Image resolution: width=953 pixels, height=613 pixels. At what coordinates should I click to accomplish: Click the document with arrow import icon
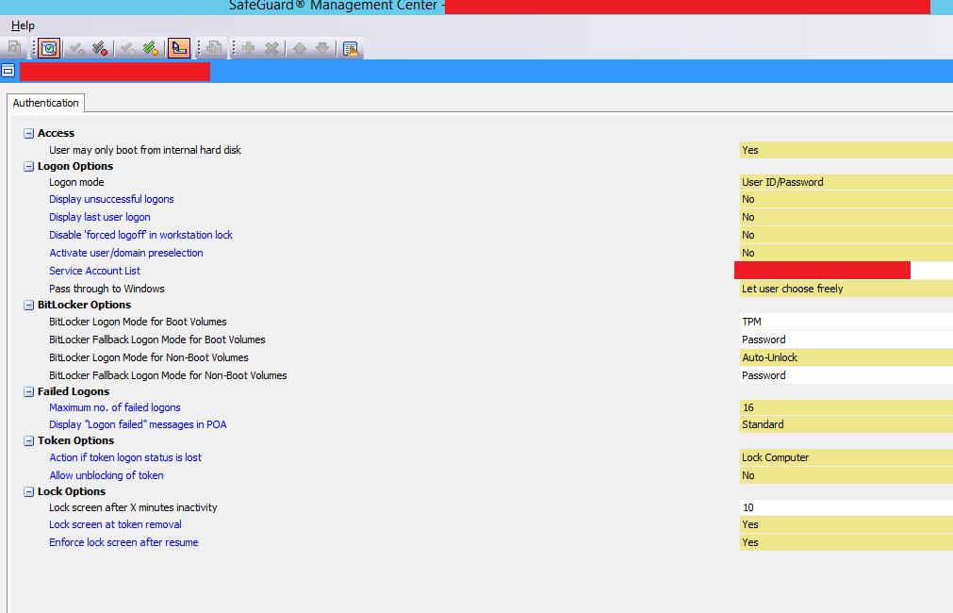[x=213, y=49]
